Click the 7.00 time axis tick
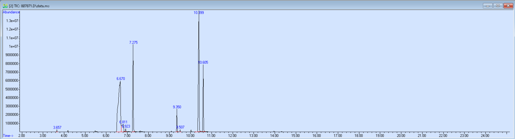Image resolution: width=515 pixels, height=139 pixels. tap(127, 136)
